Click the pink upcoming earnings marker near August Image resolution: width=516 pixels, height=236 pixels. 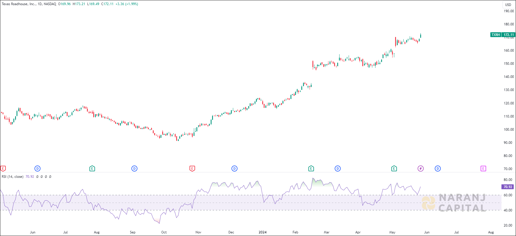click(x=483, y=169)
